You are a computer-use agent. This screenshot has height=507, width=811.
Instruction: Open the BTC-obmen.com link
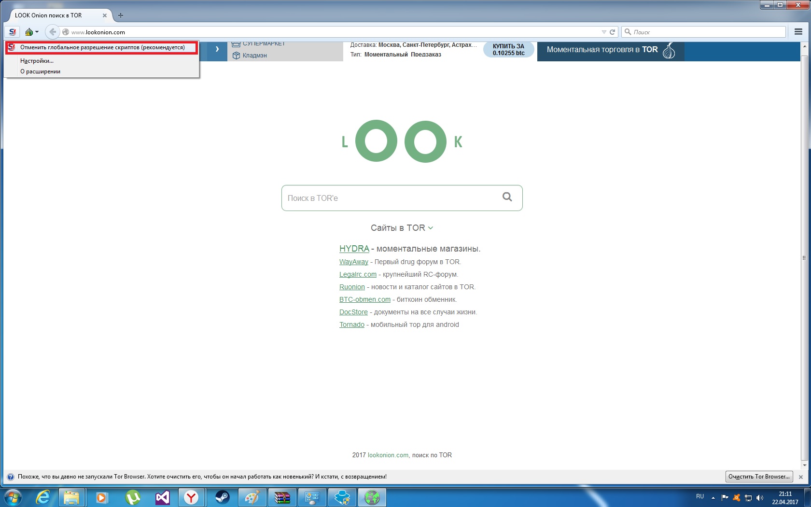(x=365, y=299)
